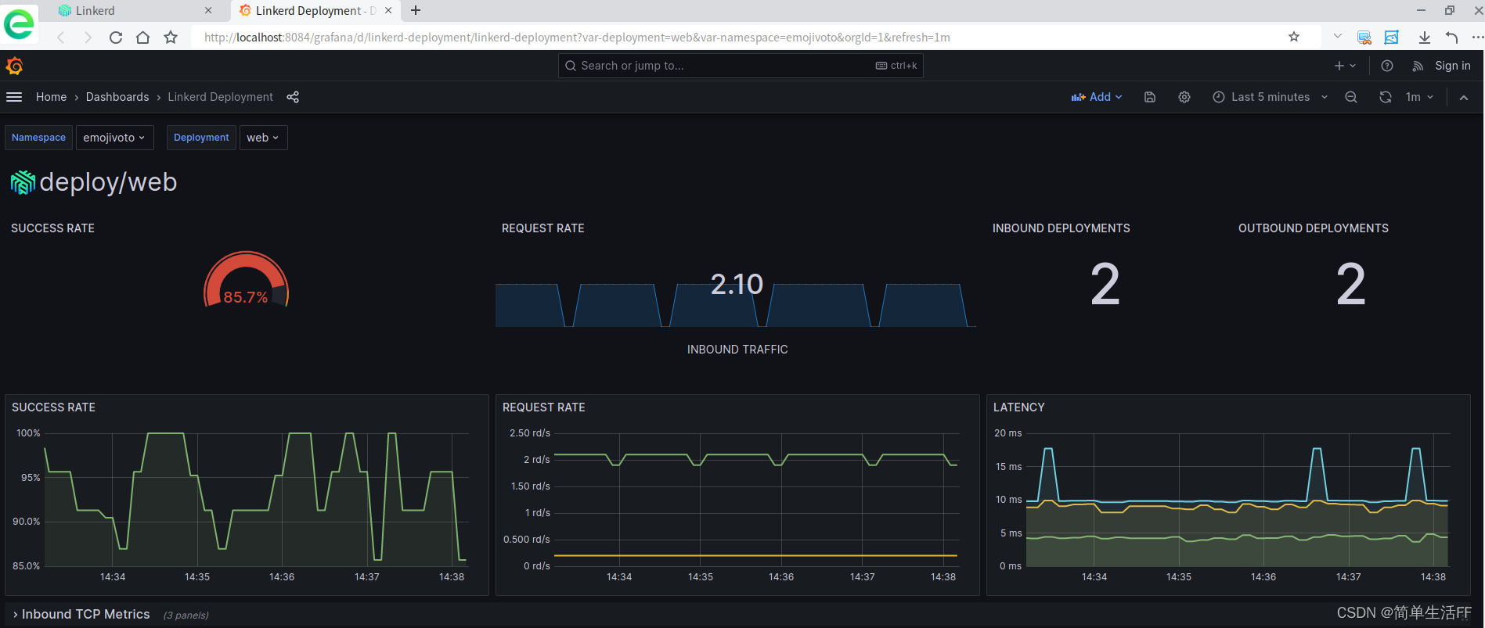Reload the browser page
Image resolution: width=1485 pixels, height=628 pixels.
[116, 38]
